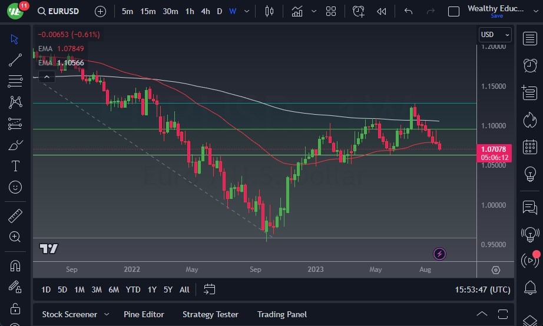The height and width of the screenshot is (326, 543).
Task: Select the 4h timeframe
Action: click(x=205, y=11)
